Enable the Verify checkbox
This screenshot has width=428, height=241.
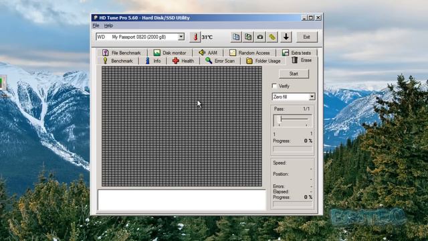click(274, 86)
